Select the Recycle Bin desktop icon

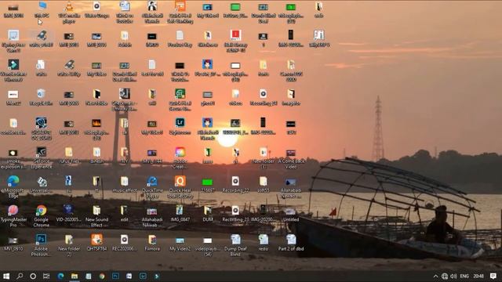click(x=41, y=97)
